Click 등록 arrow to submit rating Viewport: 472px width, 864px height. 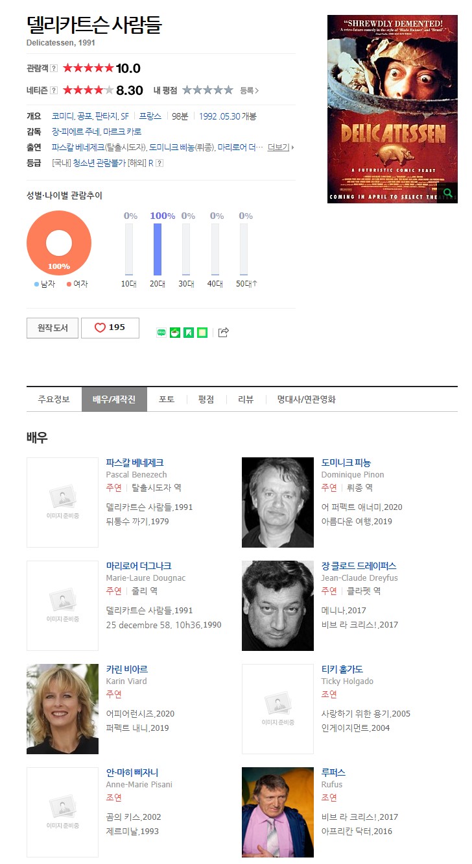(x=250, y=90)
